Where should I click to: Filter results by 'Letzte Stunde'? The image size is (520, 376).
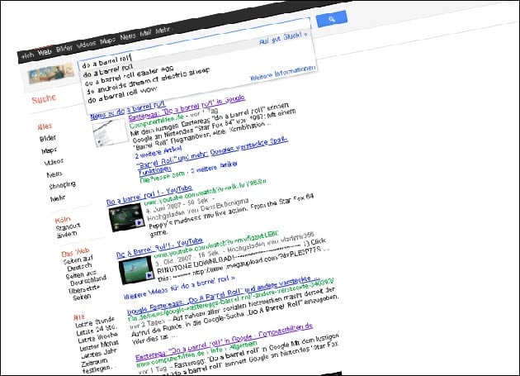coord(95,322)
